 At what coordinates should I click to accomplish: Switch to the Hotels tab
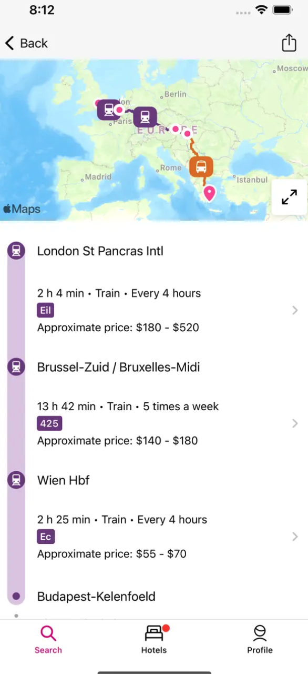tap(154, 639)
